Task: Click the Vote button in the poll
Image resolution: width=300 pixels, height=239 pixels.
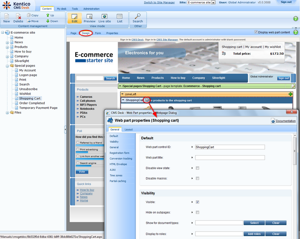Action: pyautogui.click(x=82, y=172)
